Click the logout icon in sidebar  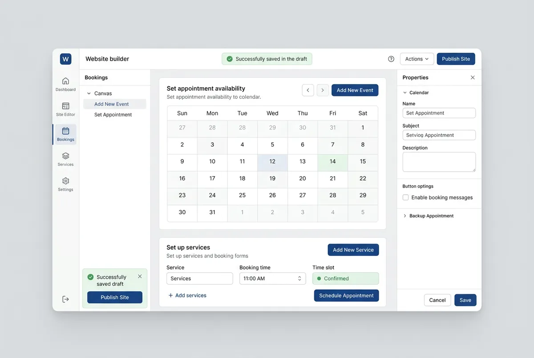(65, 299)
